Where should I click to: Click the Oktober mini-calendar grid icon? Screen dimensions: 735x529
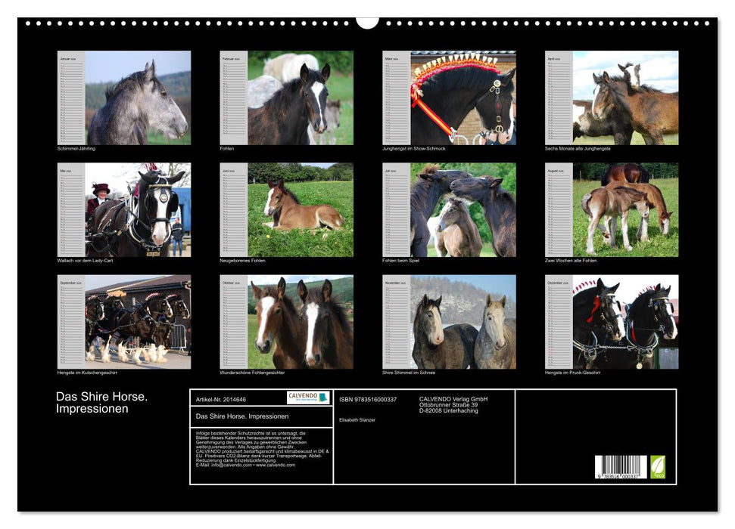(232, 325)
